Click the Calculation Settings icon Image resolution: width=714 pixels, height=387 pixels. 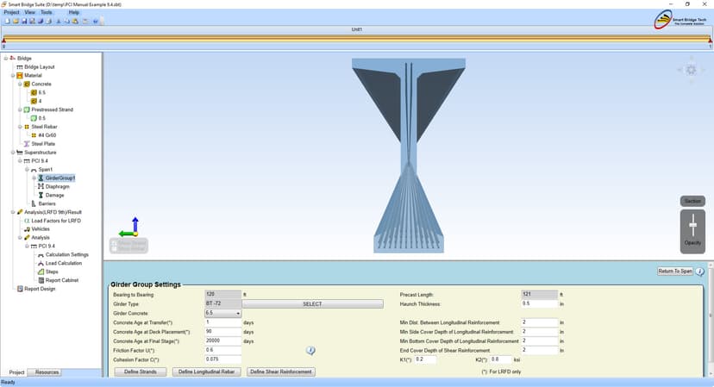tap(41, 255)
